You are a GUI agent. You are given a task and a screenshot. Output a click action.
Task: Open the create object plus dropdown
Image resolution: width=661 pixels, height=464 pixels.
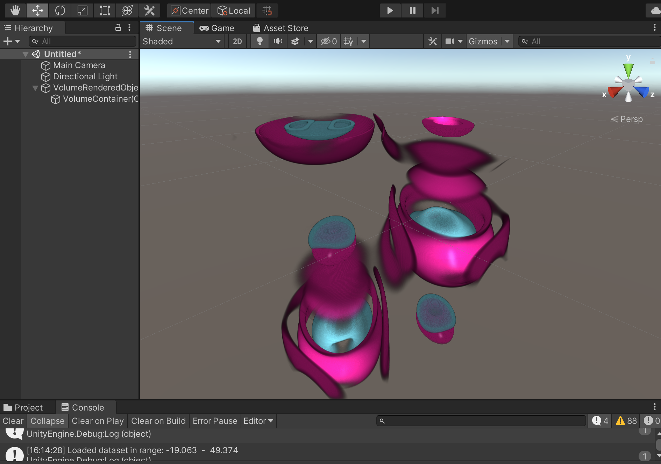[12, 41]
